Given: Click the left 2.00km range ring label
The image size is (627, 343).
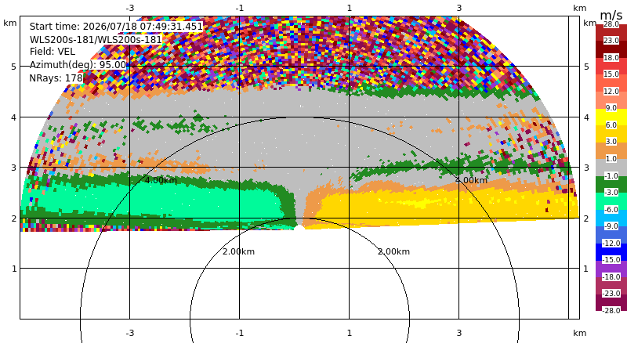Looking at the screenshot, I should 239,251.
